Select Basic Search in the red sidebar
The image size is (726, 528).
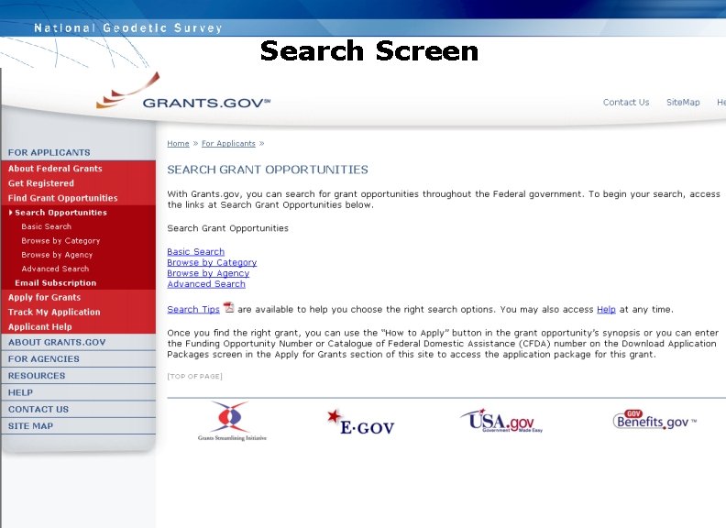(x=47, y=226)
